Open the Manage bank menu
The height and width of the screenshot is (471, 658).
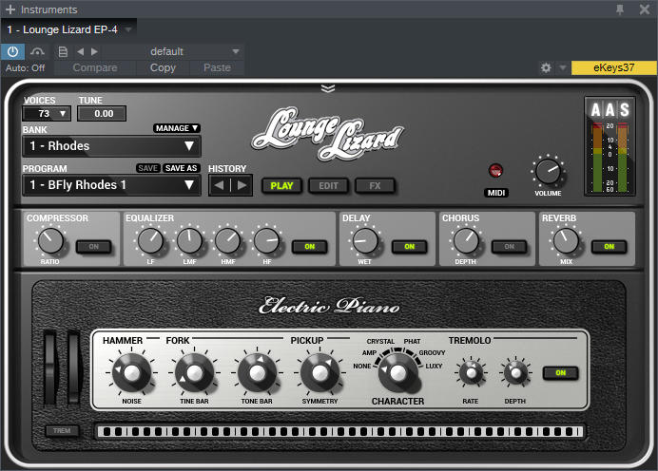click(x=176, y=128)
